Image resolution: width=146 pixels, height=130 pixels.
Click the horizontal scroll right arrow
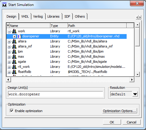(x=132, y=79)
